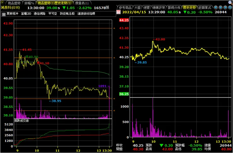
Task: Click the stock name 萬泰科(6190)
Action: [x=10, y=8]
